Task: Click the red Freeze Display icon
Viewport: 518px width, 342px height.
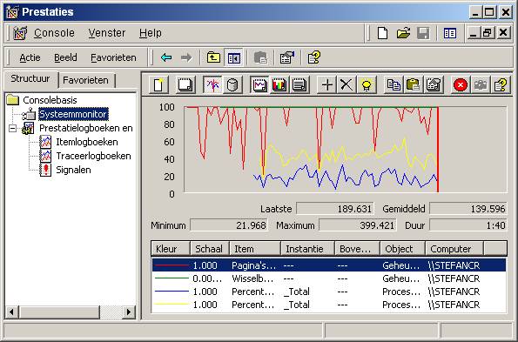Action: point(461,85)
